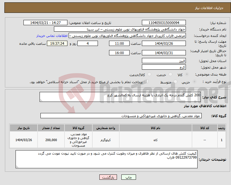Click the delivery province field البرز
The image size is (231, 185).
164,61
